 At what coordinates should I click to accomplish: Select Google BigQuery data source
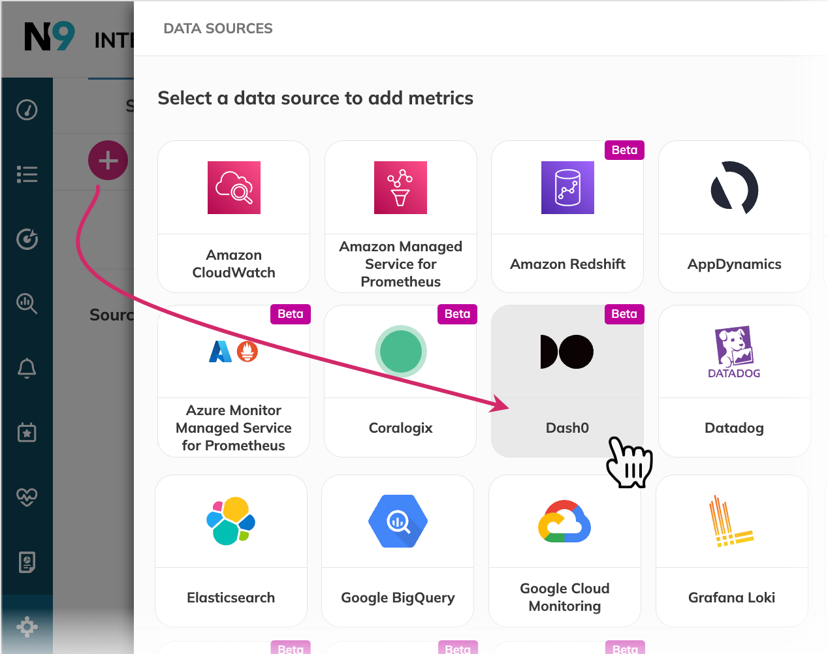398,551
